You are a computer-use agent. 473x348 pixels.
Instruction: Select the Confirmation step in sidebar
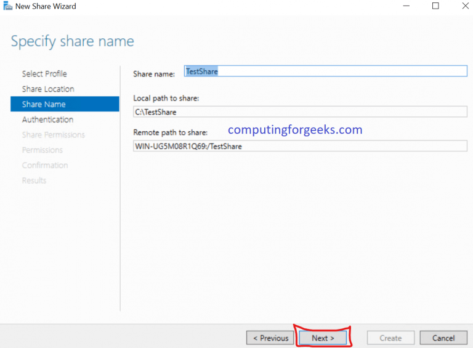[45, 165]
